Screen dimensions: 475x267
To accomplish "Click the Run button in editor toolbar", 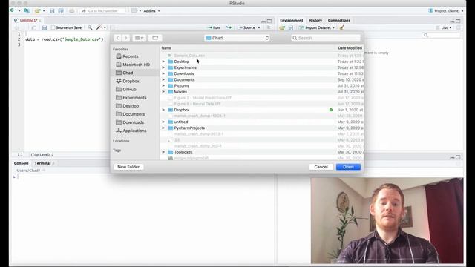I will point(214,27).
